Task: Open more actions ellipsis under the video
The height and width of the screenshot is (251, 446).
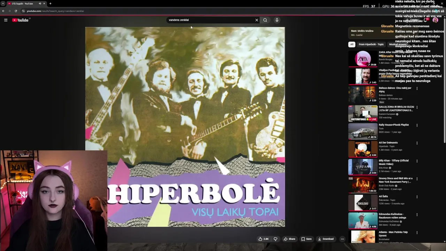Action: pos(342,239)
